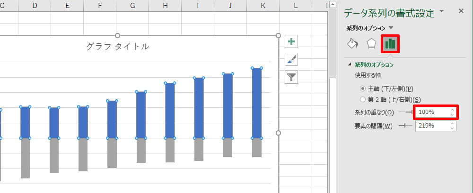This screenshot has width=473, height=193.
Task: Decrease 要素の間隔 with the down spinner
Action: pyautogui.click(x=452, y=129)
